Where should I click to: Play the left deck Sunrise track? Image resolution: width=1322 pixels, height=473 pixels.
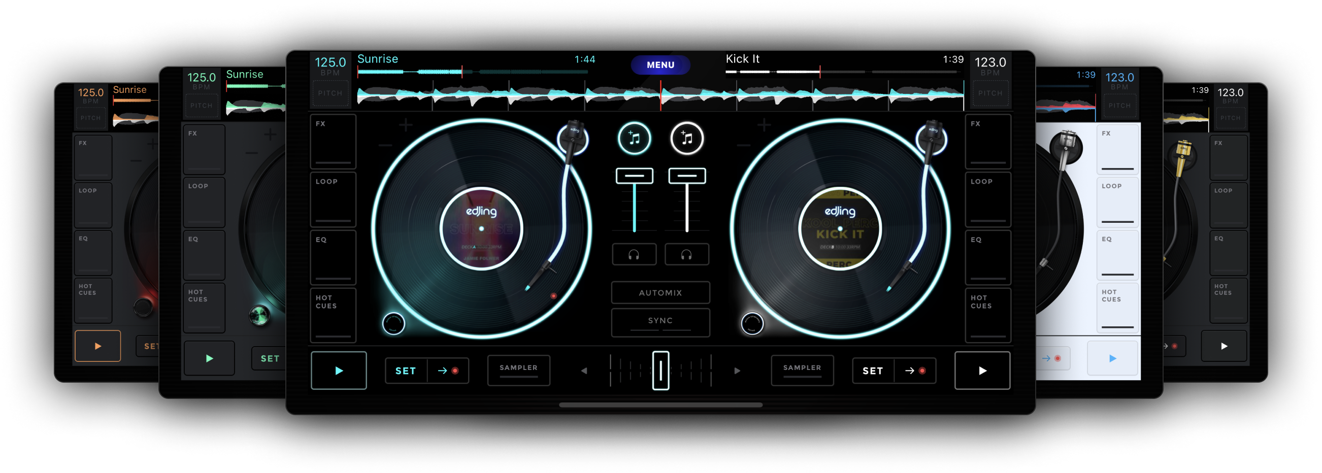click(x=339, y=370)
